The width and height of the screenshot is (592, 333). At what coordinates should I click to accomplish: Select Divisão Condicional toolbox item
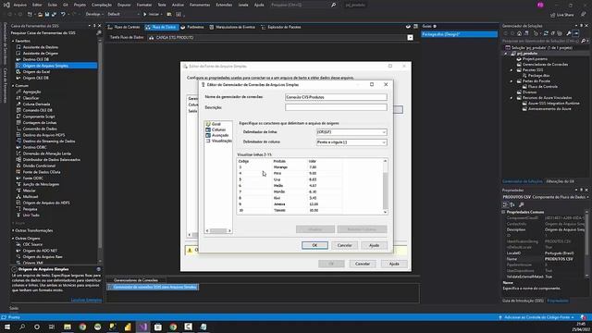coord(39,166)
